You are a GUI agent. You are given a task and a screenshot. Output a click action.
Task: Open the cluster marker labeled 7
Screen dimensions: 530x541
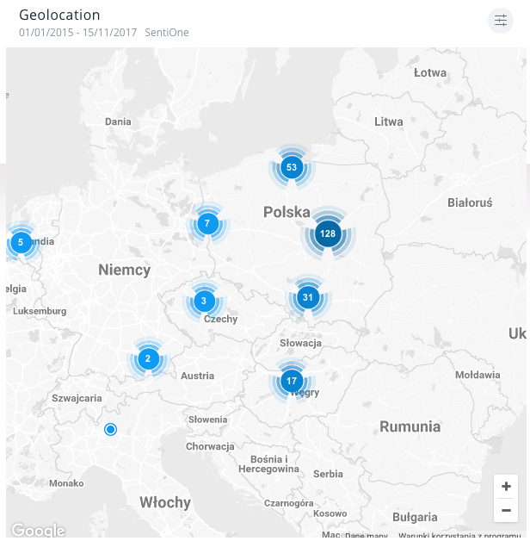(x=206, y=224)
